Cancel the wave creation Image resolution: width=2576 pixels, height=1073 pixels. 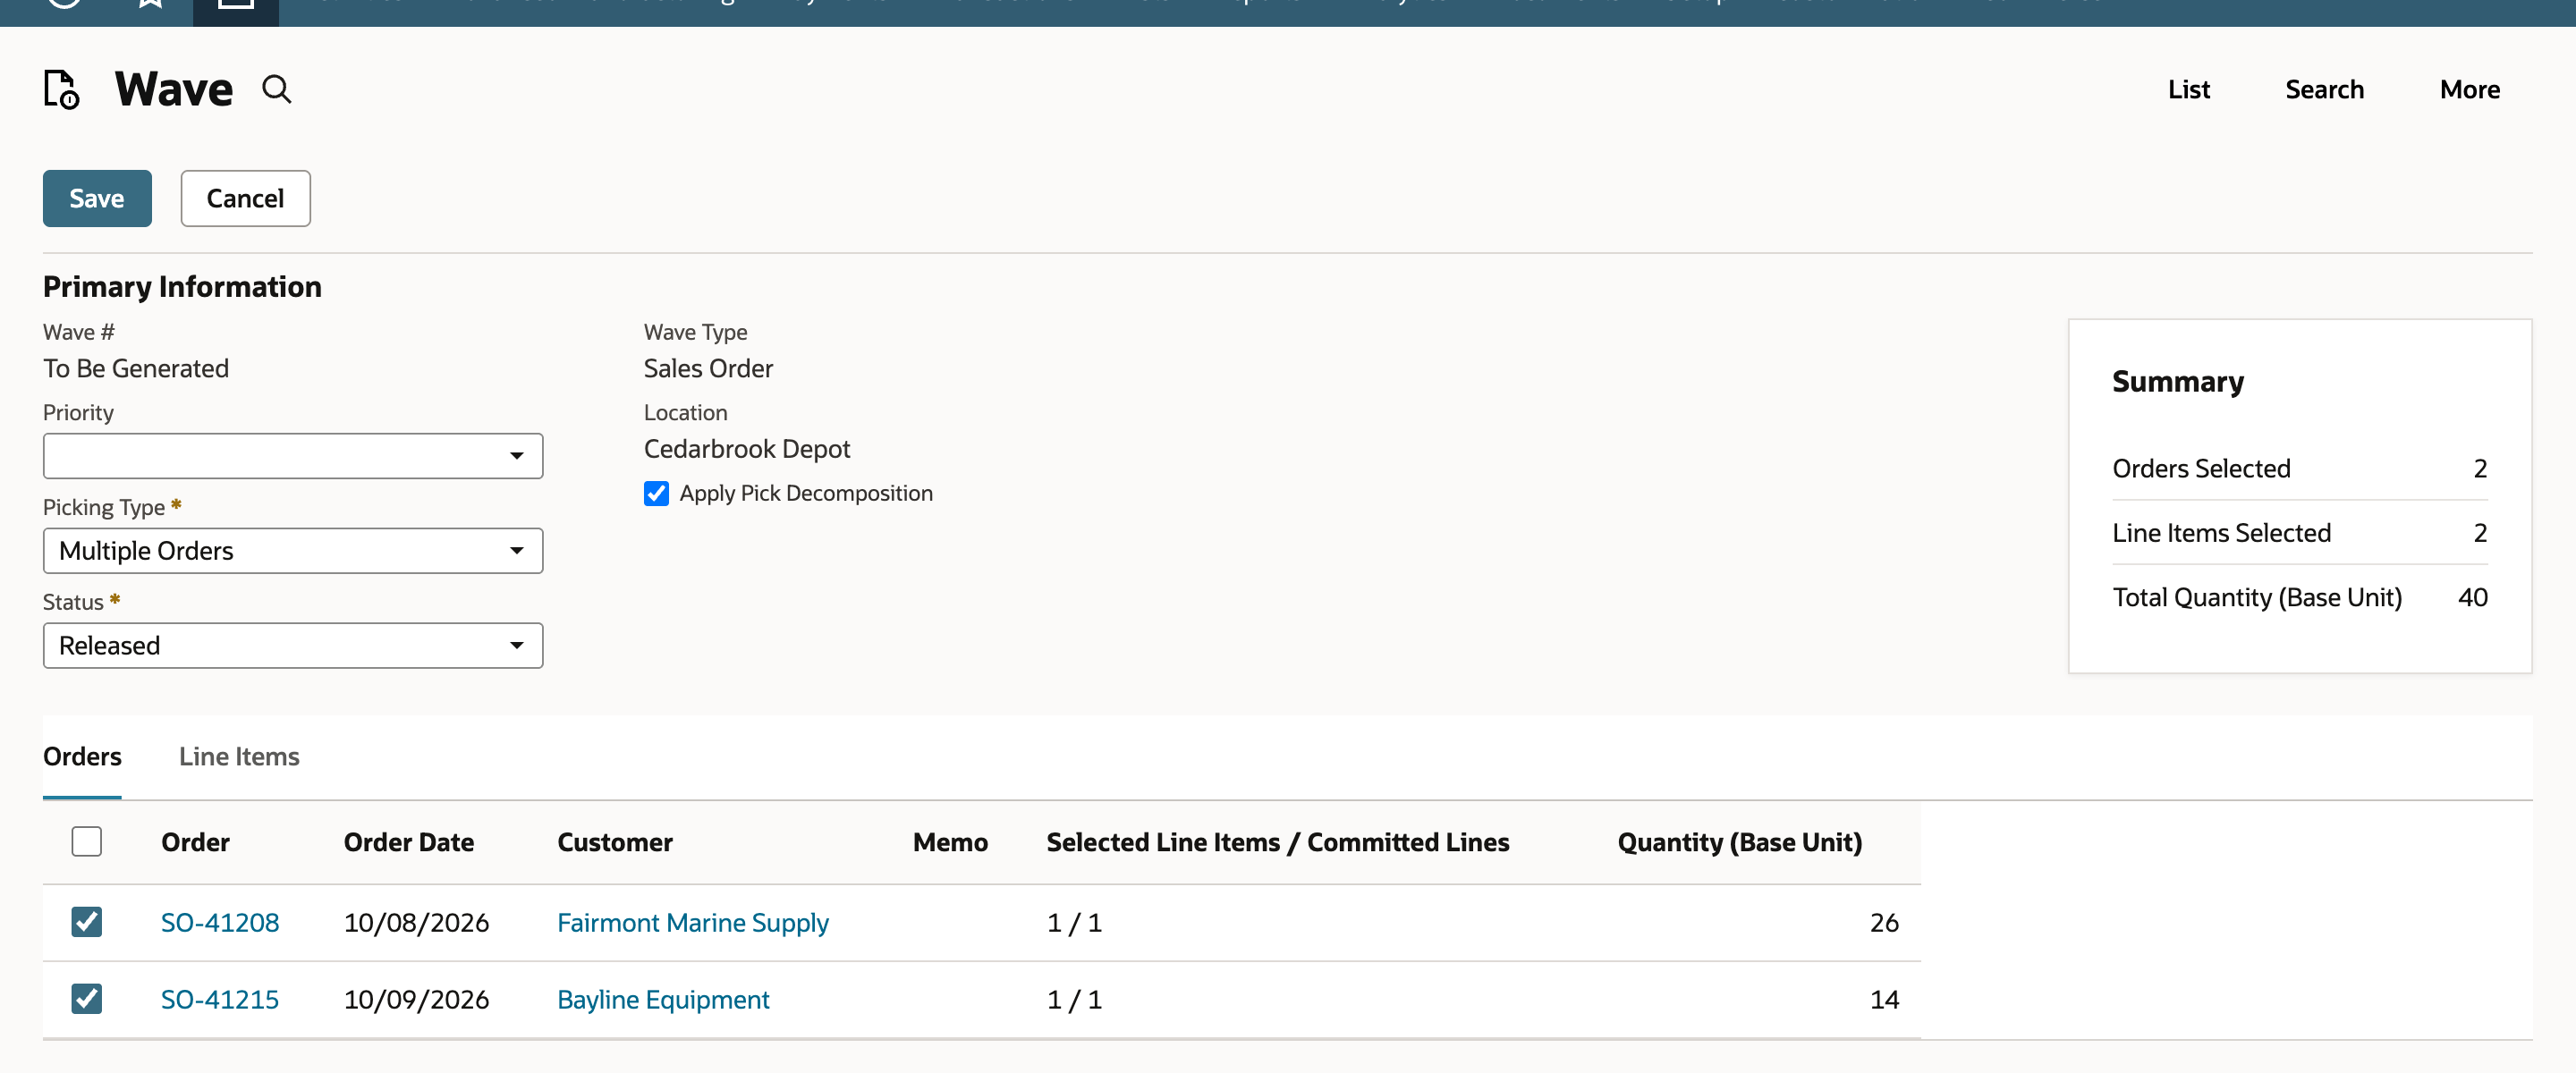click(x=245, y=198)
